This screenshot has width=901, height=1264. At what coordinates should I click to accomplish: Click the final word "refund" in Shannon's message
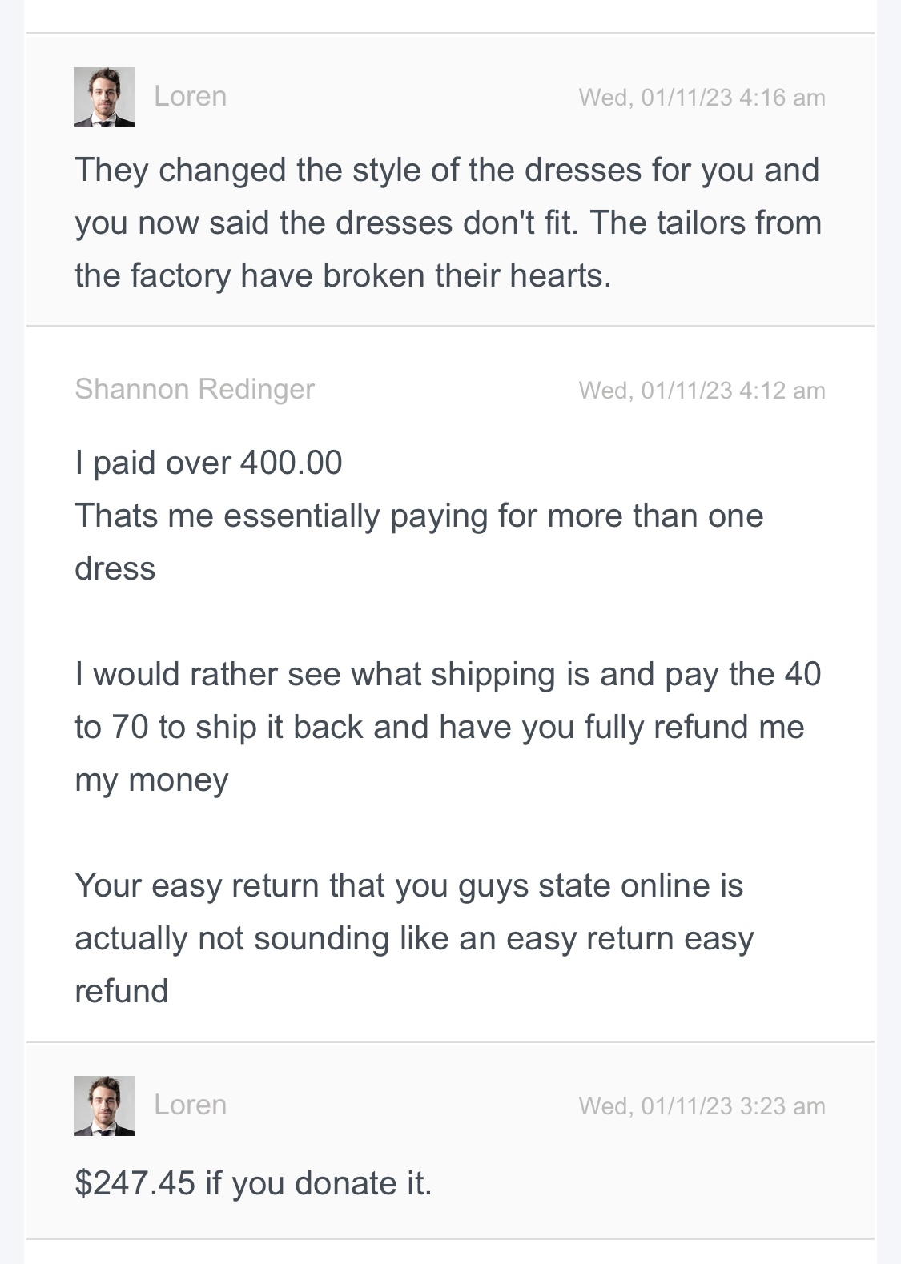(122, 991)
